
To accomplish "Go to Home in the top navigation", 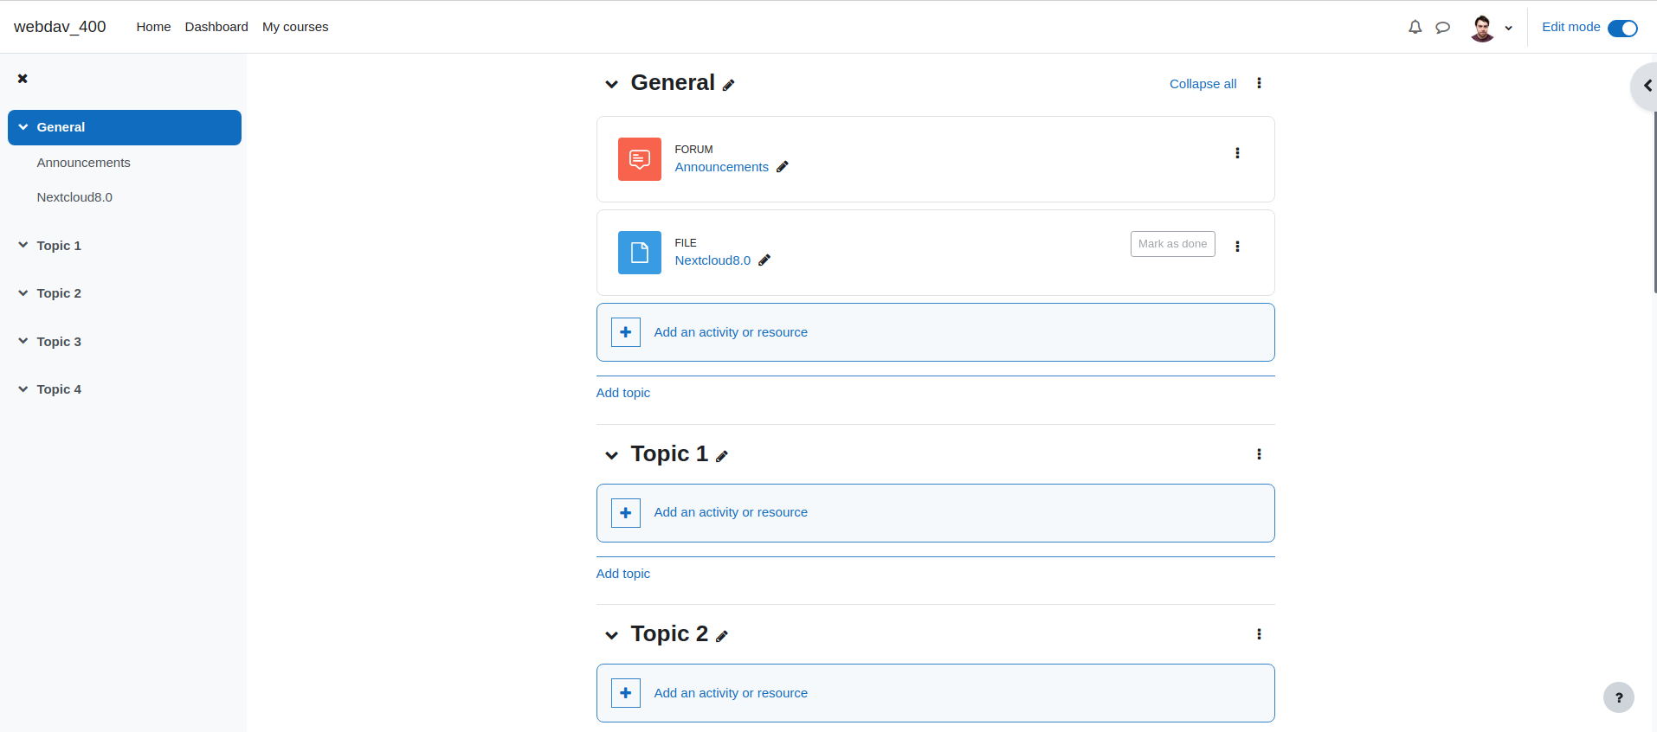I will (153, 27).
